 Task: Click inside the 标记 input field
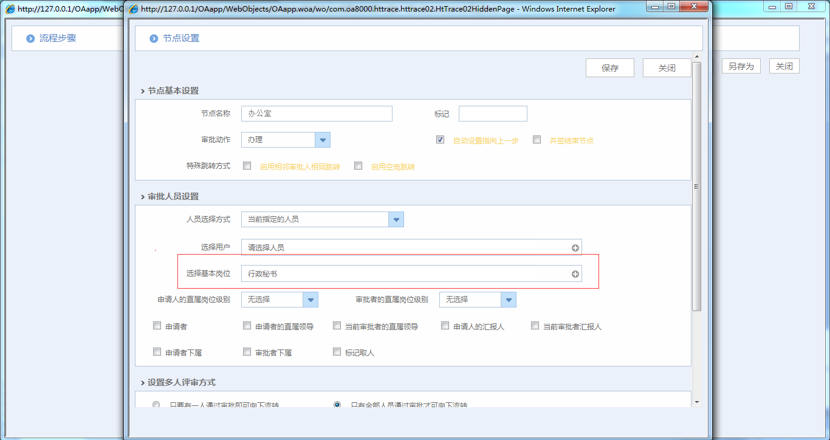[493, 114]
